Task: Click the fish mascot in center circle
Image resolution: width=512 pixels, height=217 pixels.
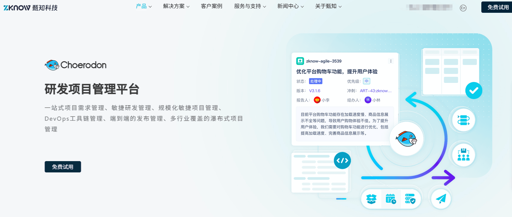Action: click(407, 139)
